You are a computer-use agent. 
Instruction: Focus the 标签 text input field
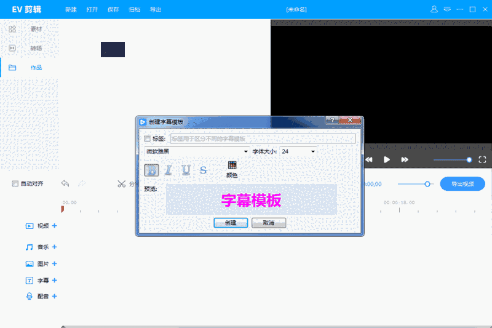pyautogui.click(x=263, y=138)
